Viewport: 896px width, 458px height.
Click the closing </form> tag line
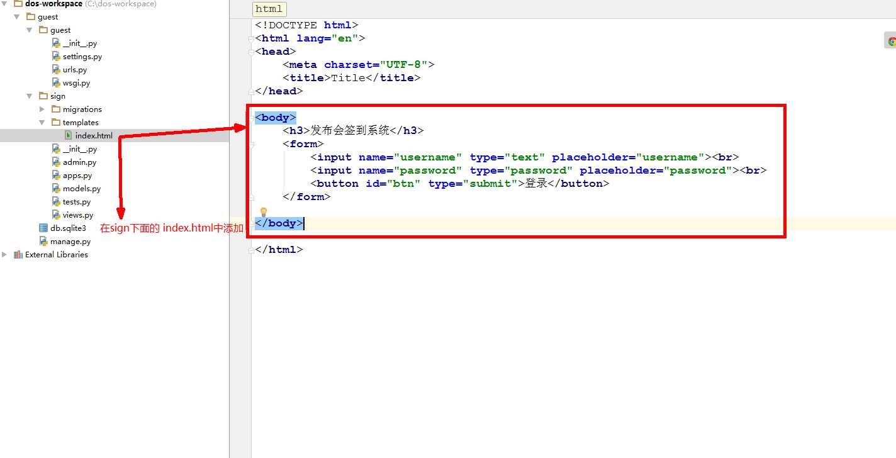(306, 197)
